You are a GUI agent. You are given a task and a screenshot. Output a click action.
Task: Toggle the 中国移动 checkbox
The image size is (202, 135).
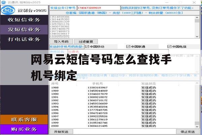[x=87, y=47]
